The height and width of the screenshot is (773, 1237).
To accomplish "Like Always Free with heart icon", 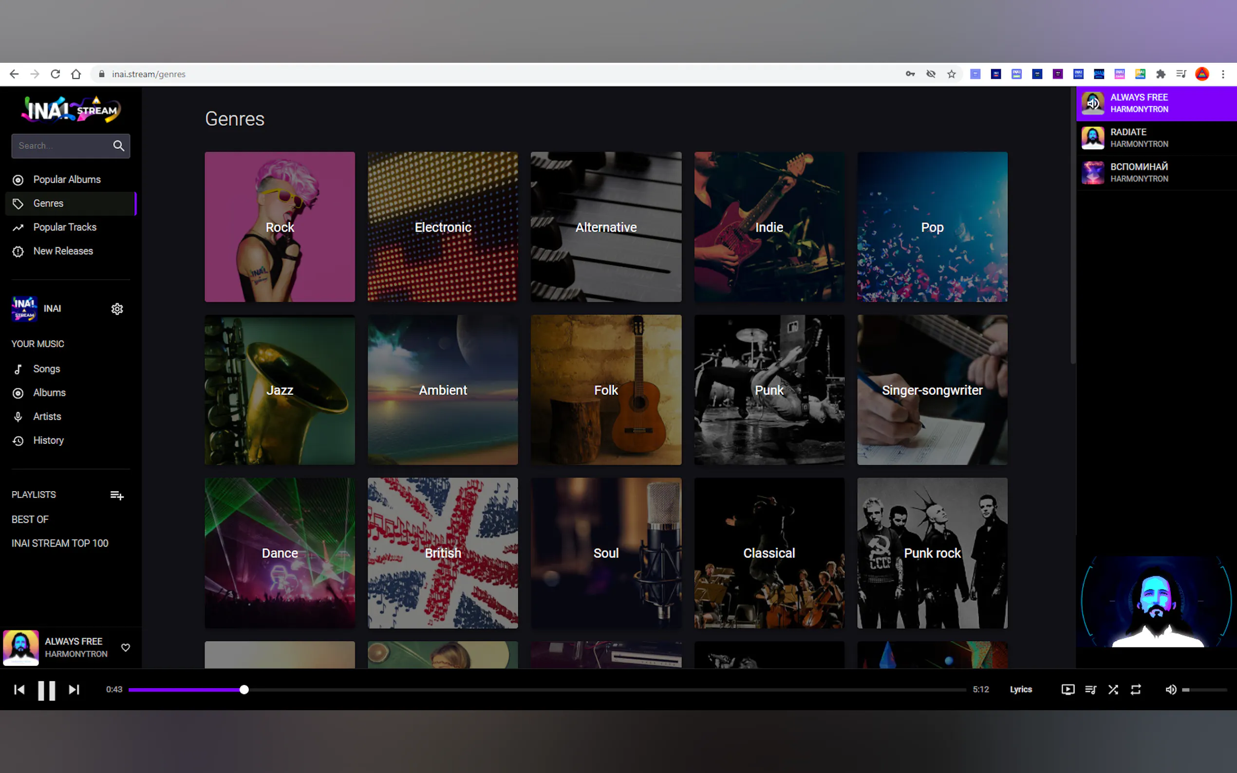I will [x=125, y=648].
